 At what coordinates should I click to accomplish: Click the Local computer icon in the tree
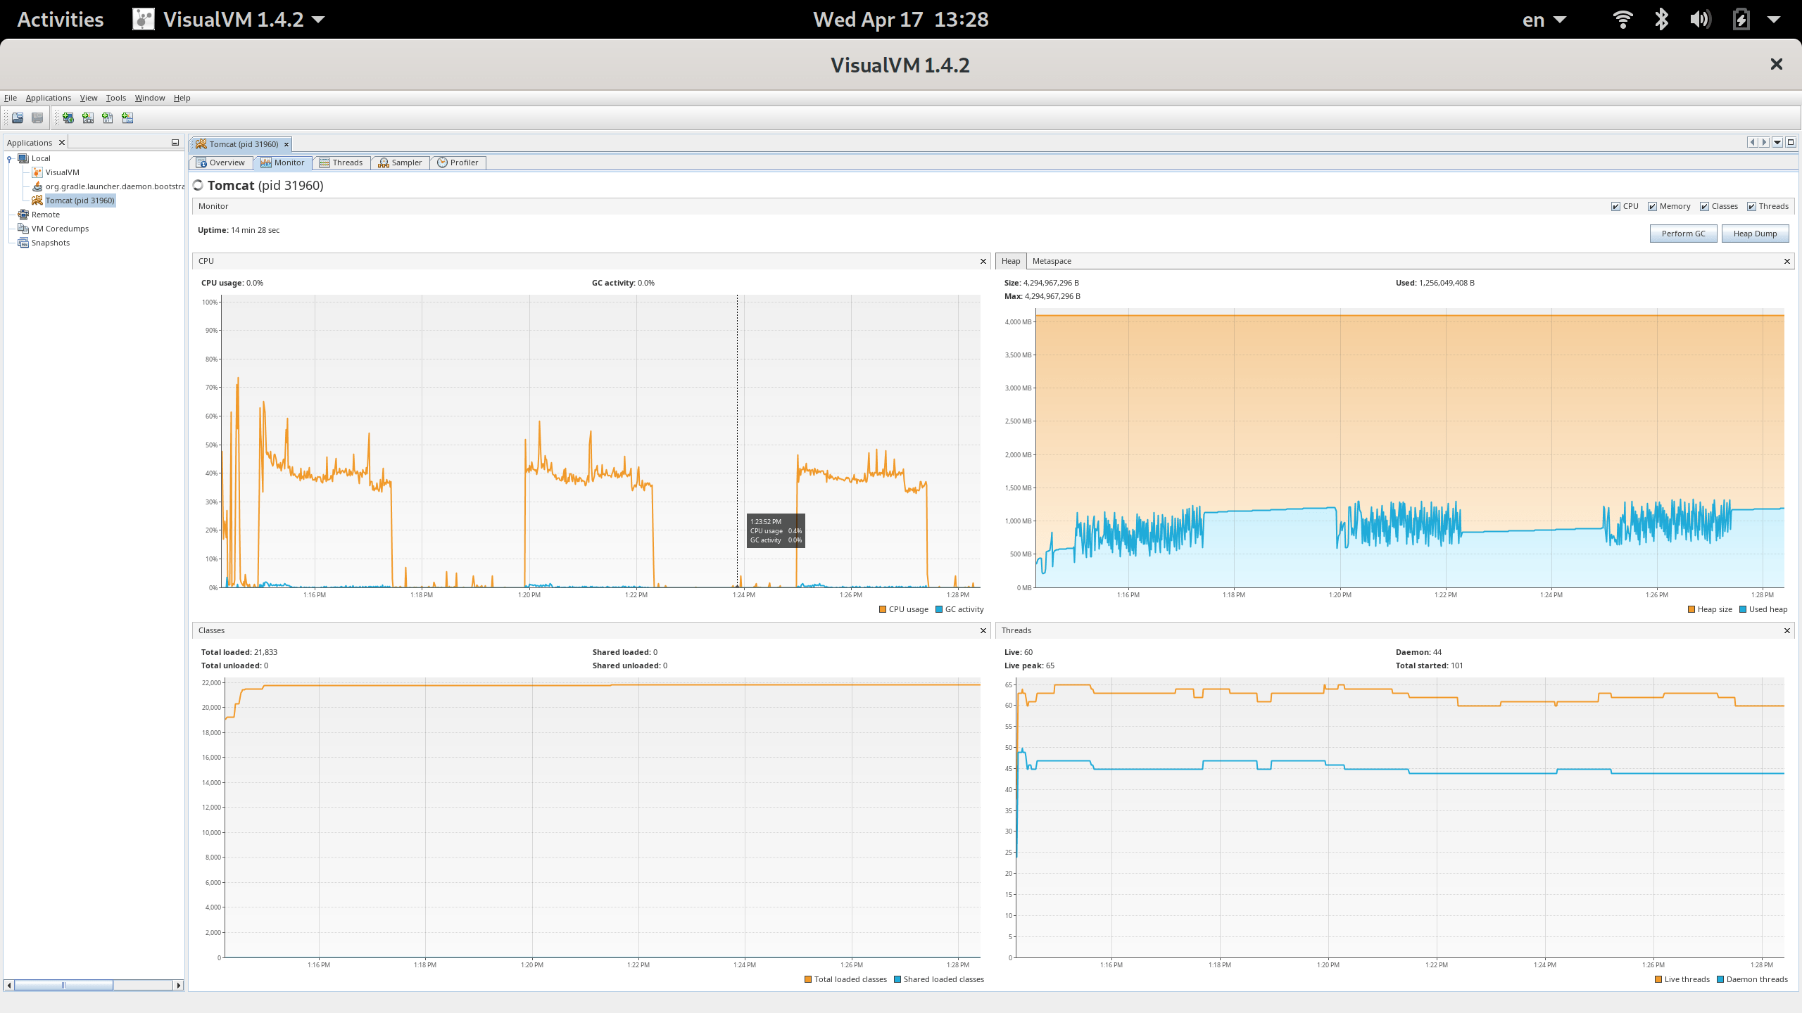tap(23, 158)
